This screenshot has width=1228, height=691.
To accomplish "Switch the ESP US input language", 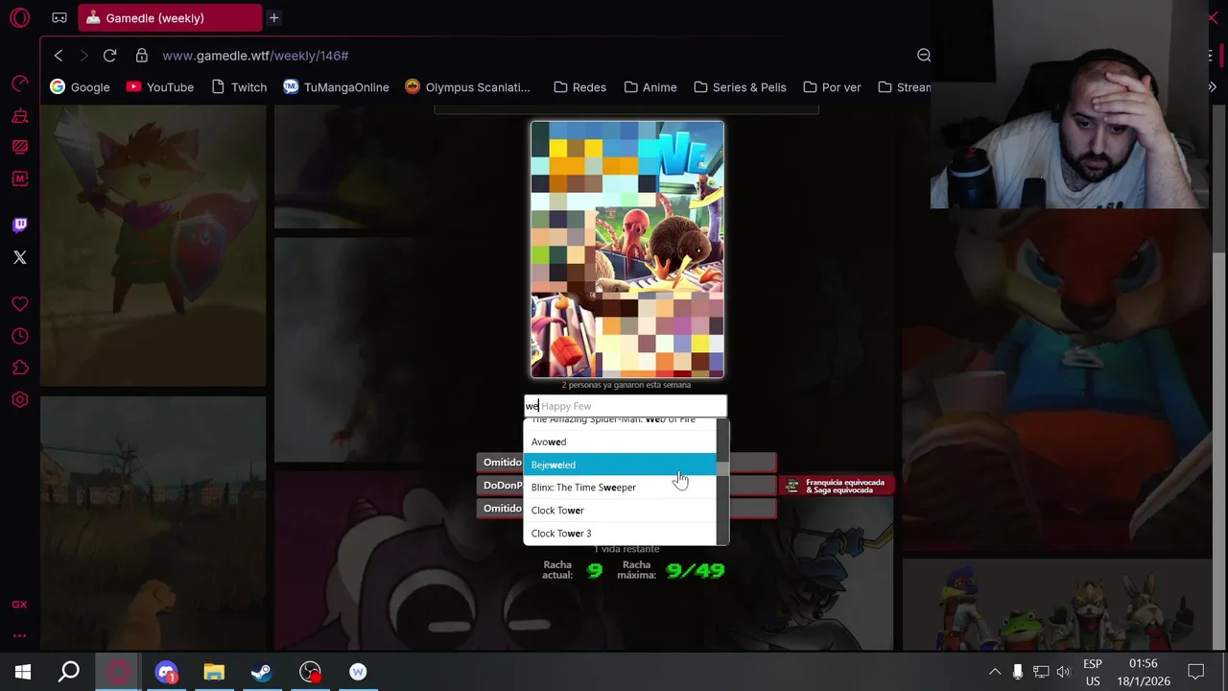I will 1093,672.
